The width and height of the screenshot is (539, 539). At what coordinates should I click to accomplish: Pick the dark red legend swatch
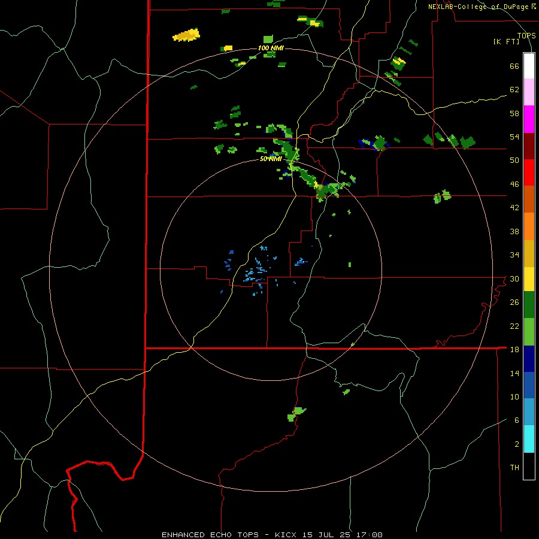(x=529, y=146)
